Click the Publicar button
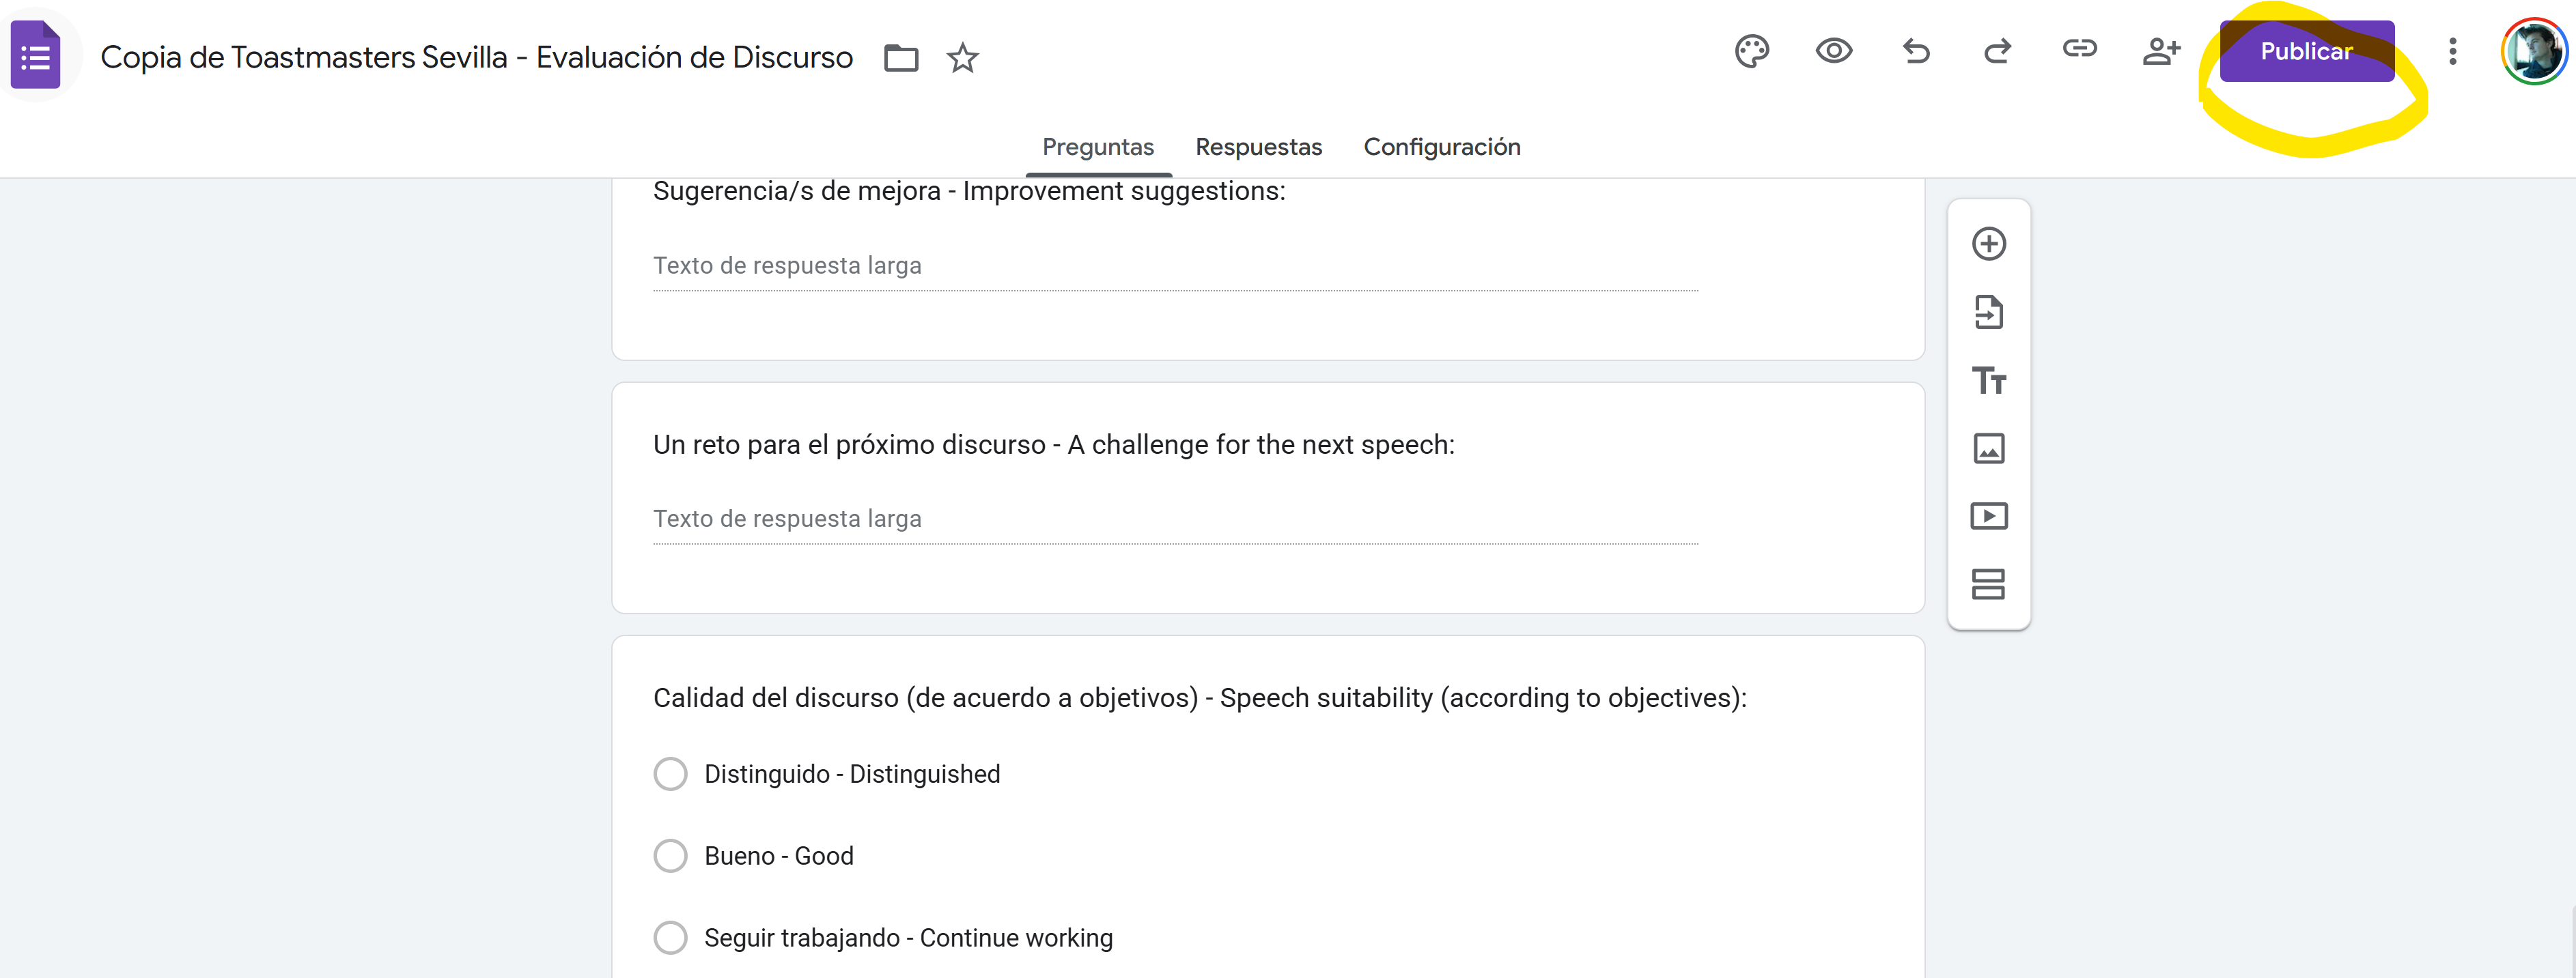Image resolution: width=2576 pixels, height=978 pixels. pyautogui.click(x=2306, y=51)
